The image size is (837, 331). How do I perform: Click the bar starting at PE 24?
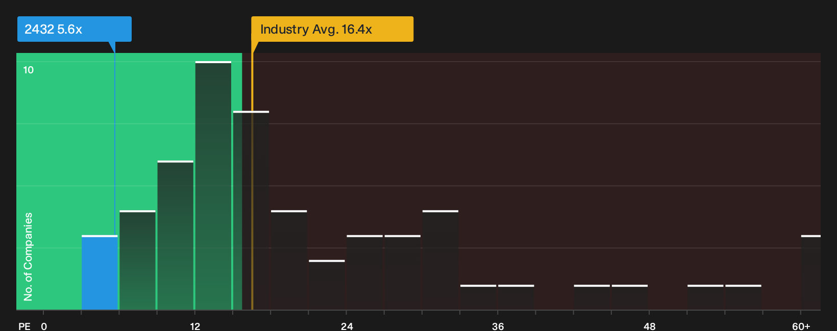[x=364, y=272]
